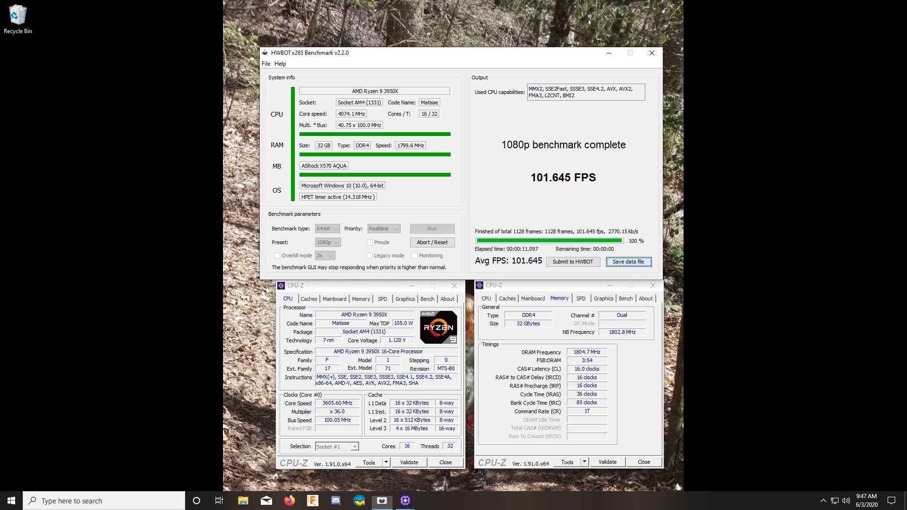Click the benchmark progress bar at 100%
Viewport: 907px width, 510px height.
point(549,241)
